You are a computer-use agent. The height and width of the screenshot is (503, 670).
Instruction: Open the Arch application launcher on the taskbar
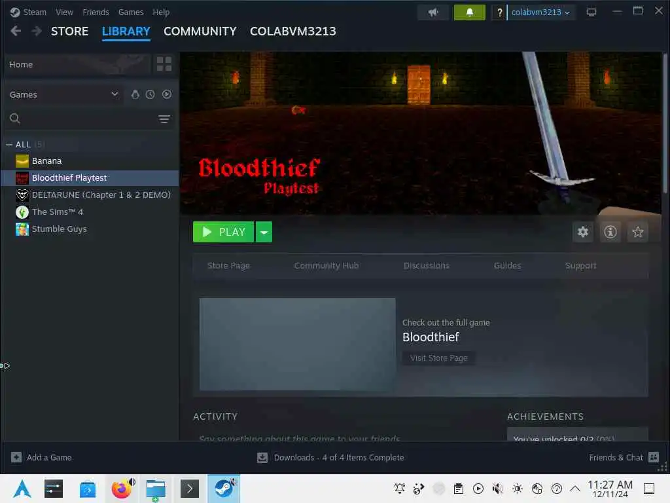pyautogui.click(x=22, y=489)
